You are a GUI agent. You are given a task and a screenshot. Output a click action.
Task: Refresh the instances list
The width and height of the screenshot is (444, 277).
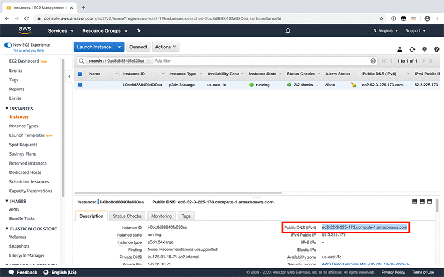[x=412, y=49]
